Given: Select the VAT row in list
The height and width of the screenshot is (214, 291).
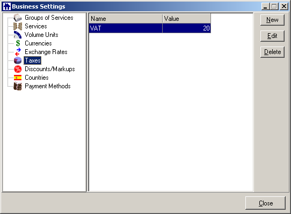Looking at the screenshot, I should coord(150,28).
